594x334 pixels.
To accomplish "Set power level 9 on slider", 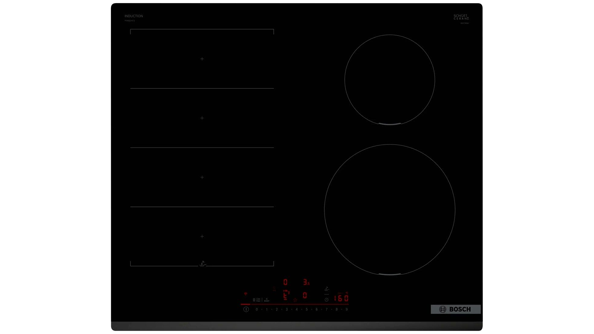I will (346, 309).
